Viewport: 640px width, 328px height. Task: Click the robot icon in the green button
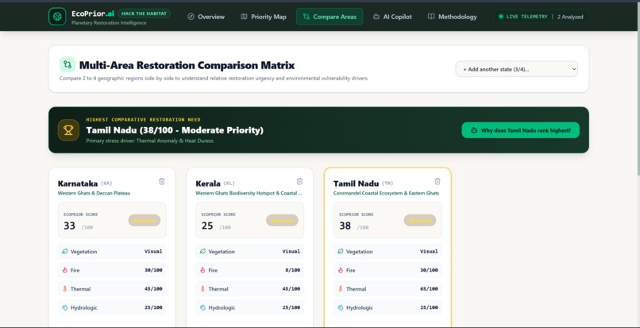(474, 130)
